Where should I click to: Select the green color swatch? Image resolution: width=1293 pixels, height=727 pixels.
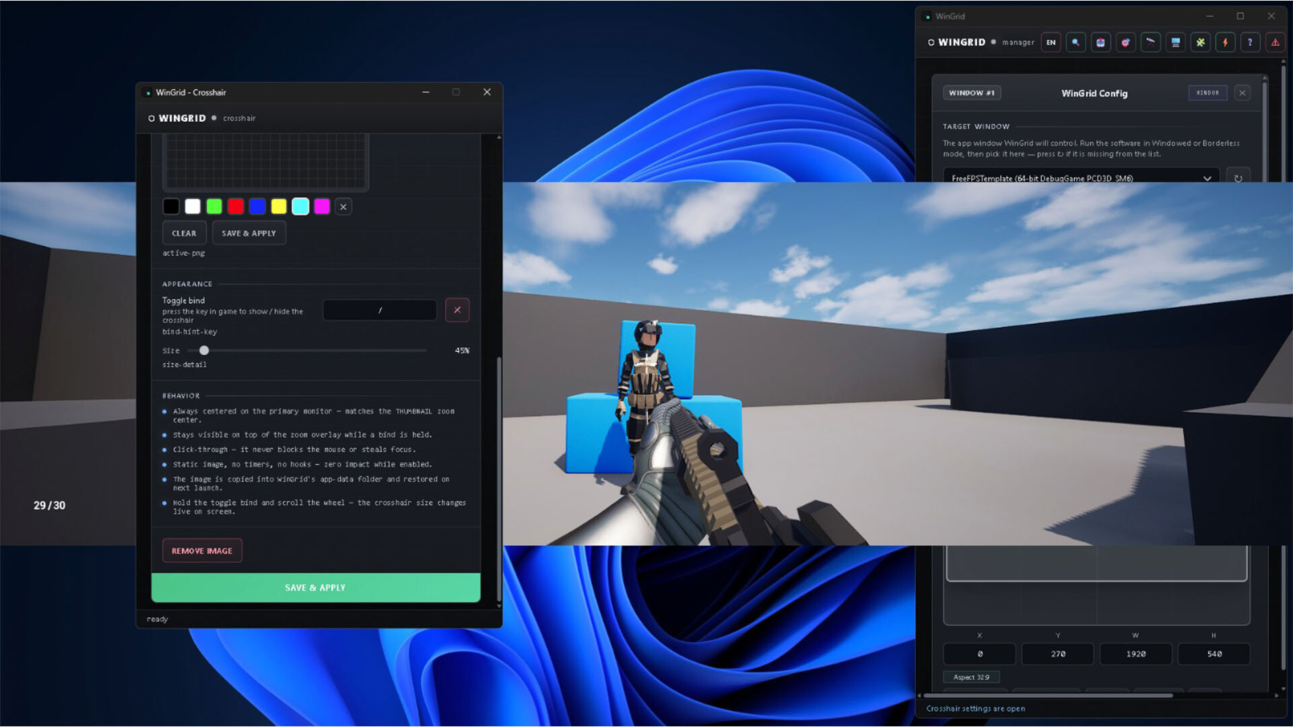214,207
